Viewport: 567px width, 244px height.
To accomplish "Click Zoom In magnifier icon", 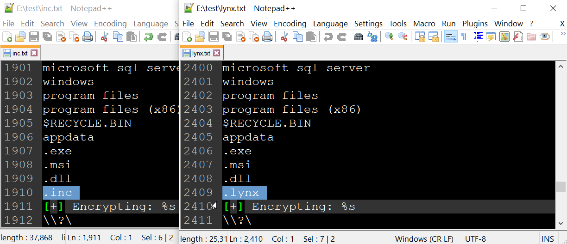I will 389,37.
